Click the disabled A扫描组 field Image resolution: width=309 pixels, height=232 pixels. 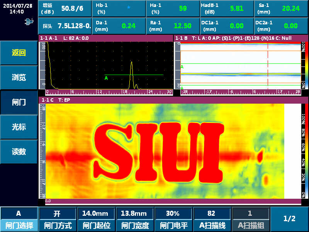pyautogui.click(x=250, y=219)
